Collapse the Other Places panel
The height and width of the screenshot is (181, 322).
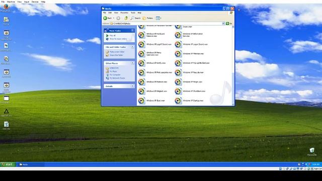coord(132,63)
